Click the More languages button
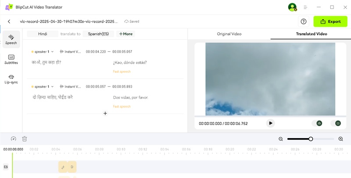The width and height of the screenshot is (351, 178). point(125,34)
